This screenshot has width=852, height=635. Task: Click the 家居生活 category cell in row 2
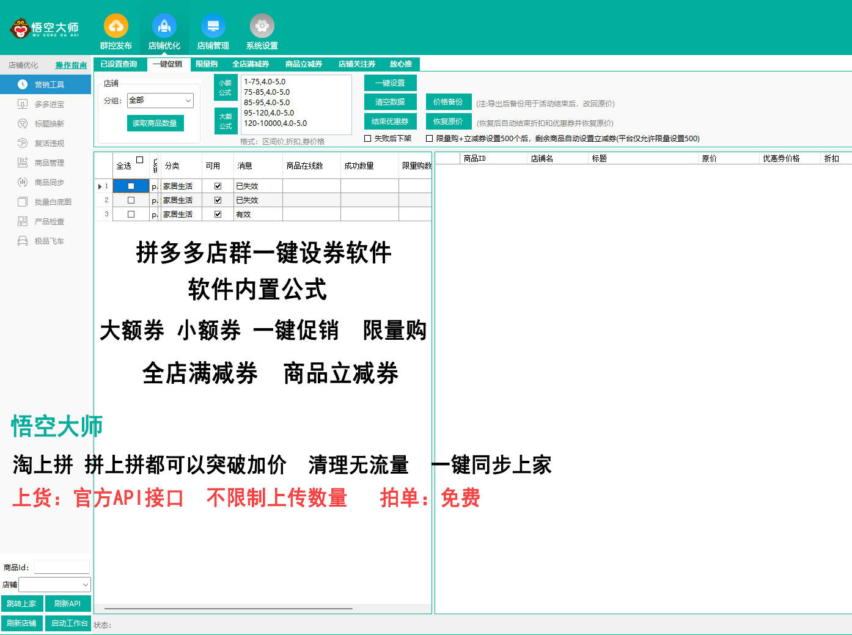coord(182,200)
